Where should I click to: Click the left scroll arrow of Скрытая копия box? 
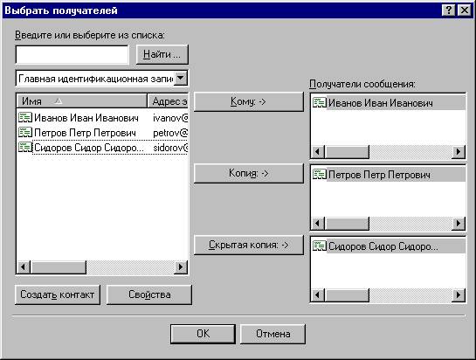click(318, 295)
